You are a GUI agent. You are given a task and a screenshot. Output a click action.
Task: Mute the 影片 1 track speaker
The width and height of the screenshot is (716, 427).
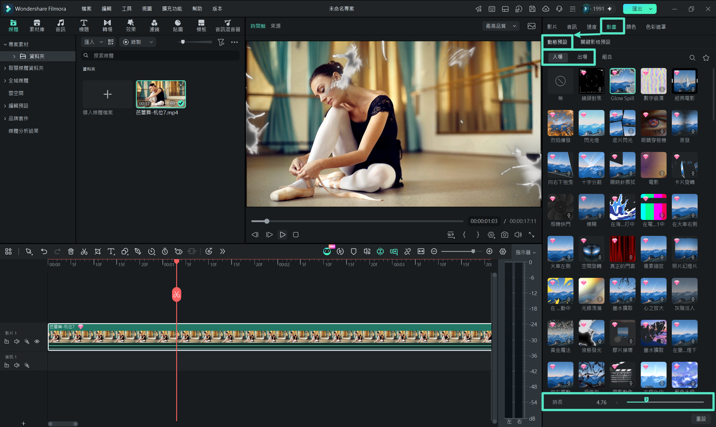[x=17, y=342]
